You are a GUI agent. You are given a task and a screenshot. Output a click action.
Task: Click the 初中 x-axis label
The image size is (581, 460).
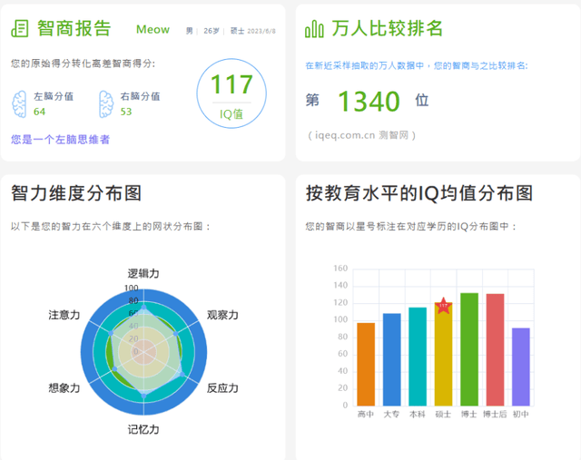pyautogui.click(x=521, y=414)
